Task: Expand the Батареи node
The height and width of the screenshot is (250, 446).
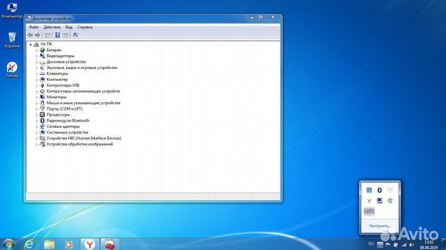Action: click(37, 50)
